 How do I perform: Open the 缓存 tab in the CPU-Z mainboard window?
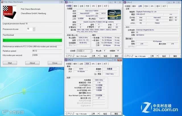134,6
